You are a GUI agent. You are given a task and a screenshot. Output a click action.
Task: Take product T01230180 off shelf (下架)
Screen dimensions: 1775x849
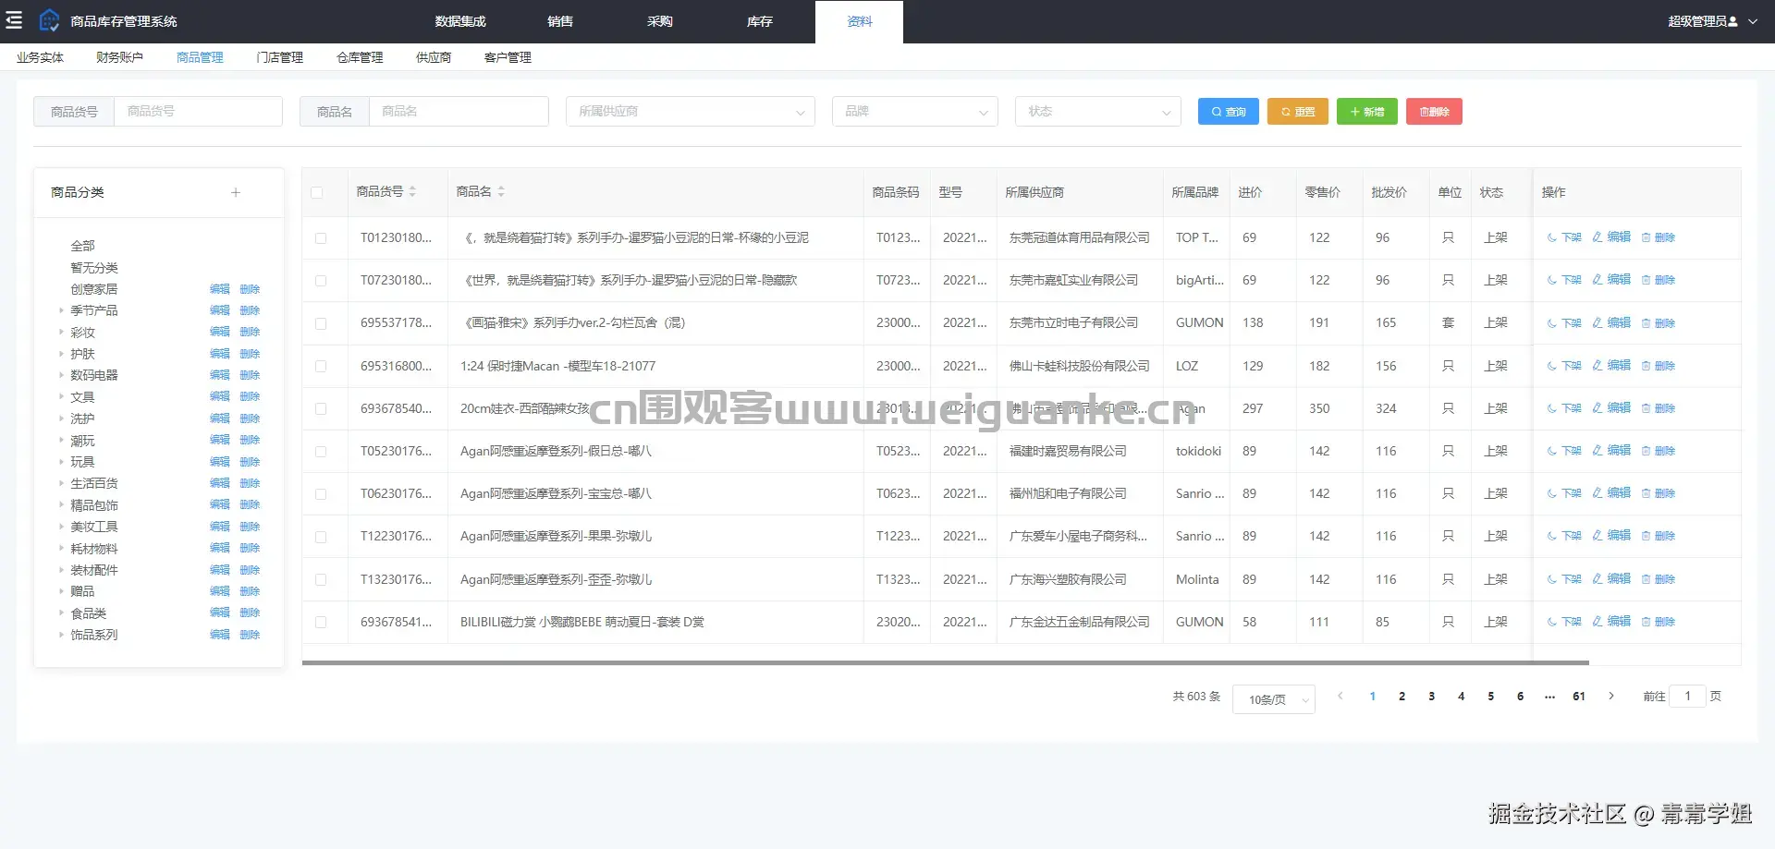click(1564, 237)
